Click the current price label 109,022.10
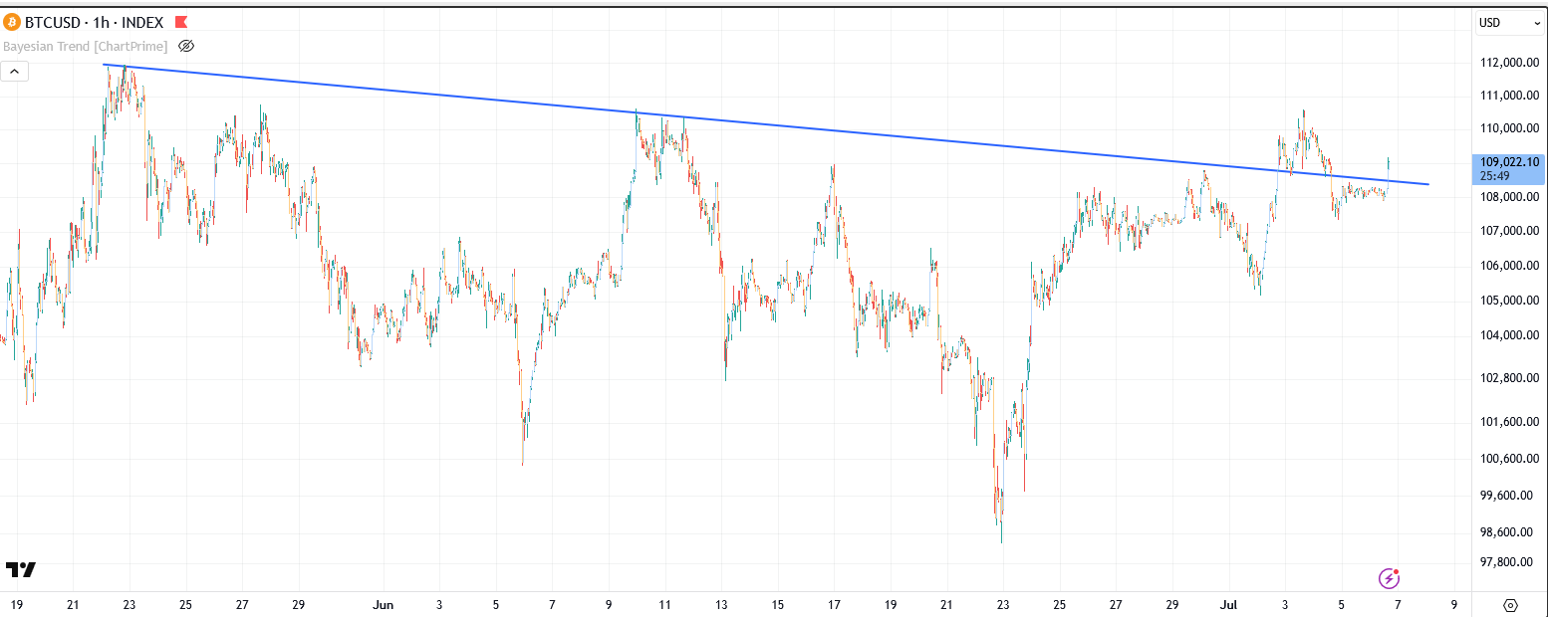 1510,162
